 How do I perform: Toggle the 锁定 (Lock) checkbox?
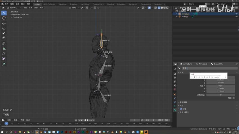[234, 98]
